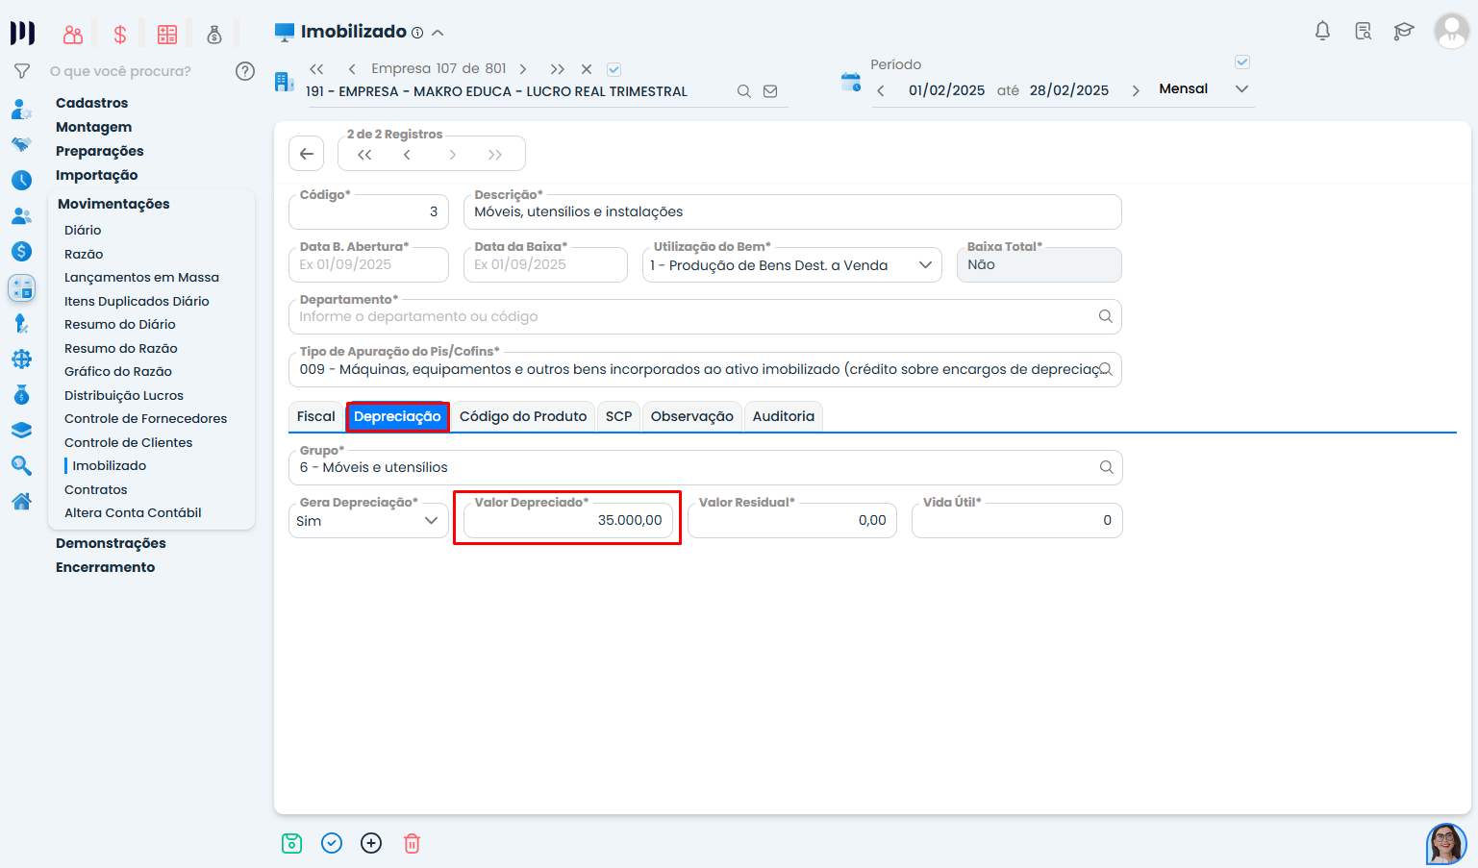Click the help question mark icon
Screen dimensions: 1478x868
click(x=245, y=71)
